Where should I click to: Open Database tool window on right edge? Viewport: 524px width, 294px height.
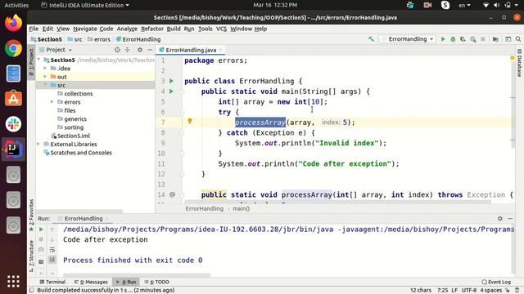[519, 64]
